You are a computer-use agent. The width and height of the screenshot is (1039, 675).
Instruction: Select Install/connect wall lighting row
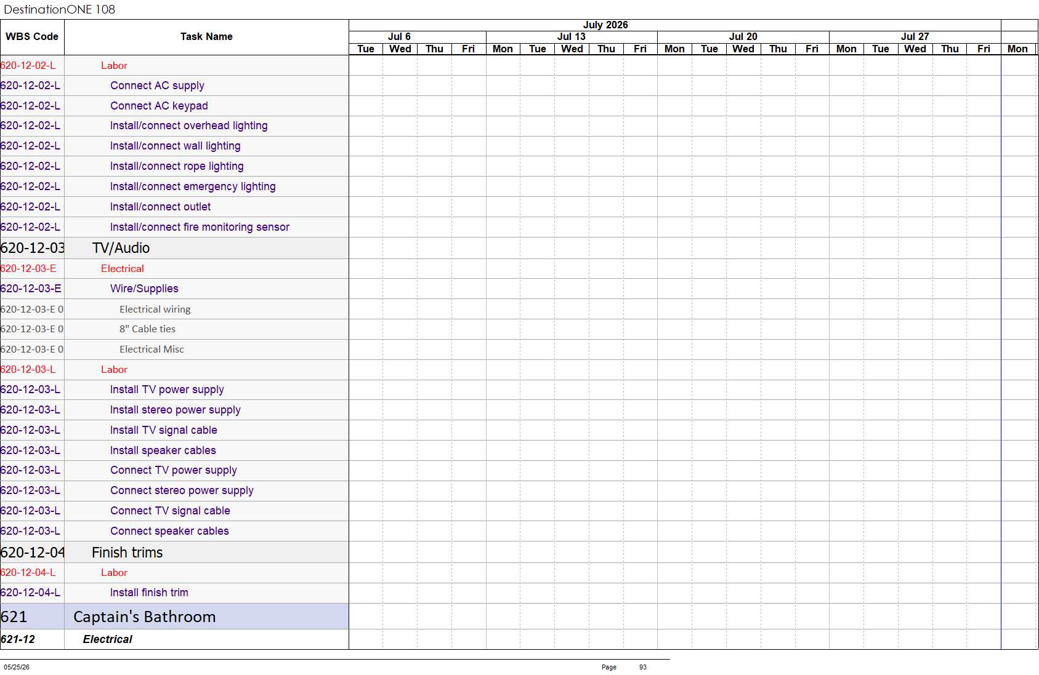coord(175,146)
